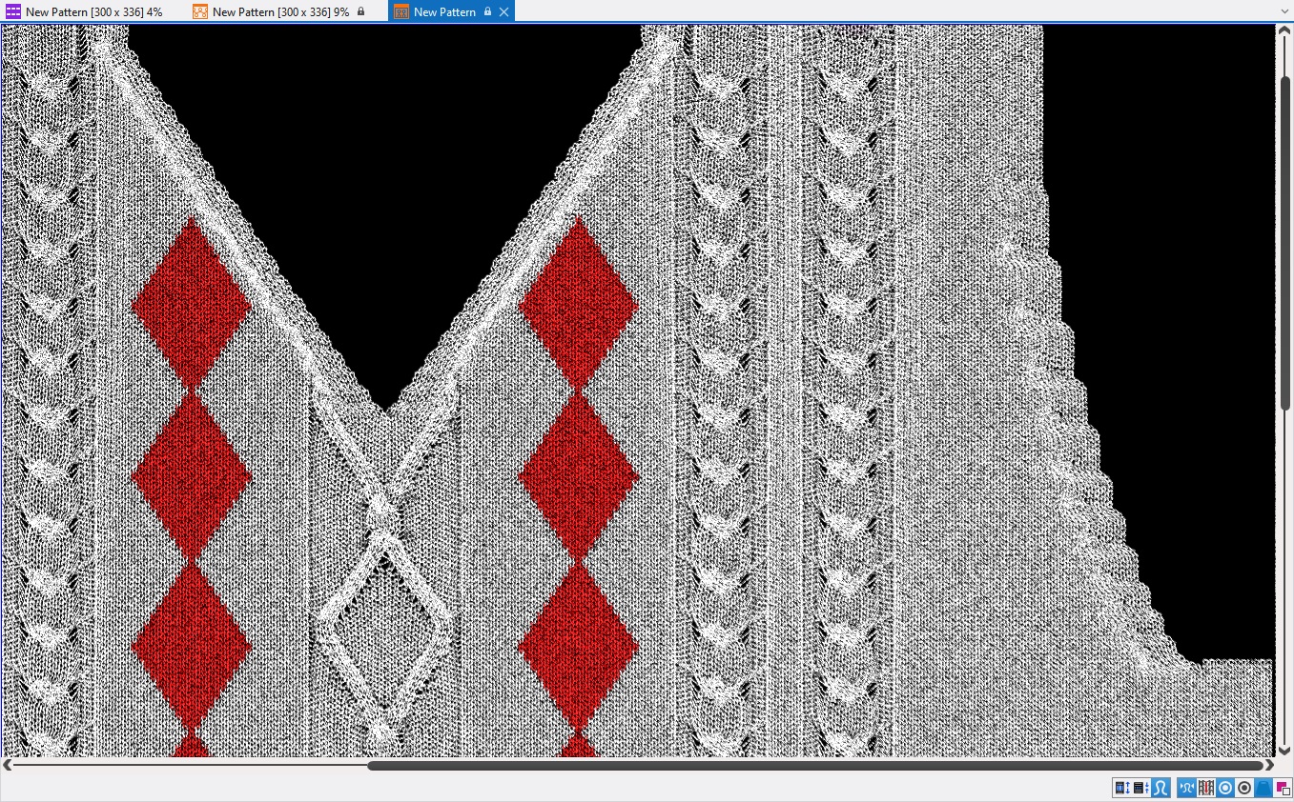Toggle the blue fabric shape icon
Screen dimensions: 1294x802
1263,788
